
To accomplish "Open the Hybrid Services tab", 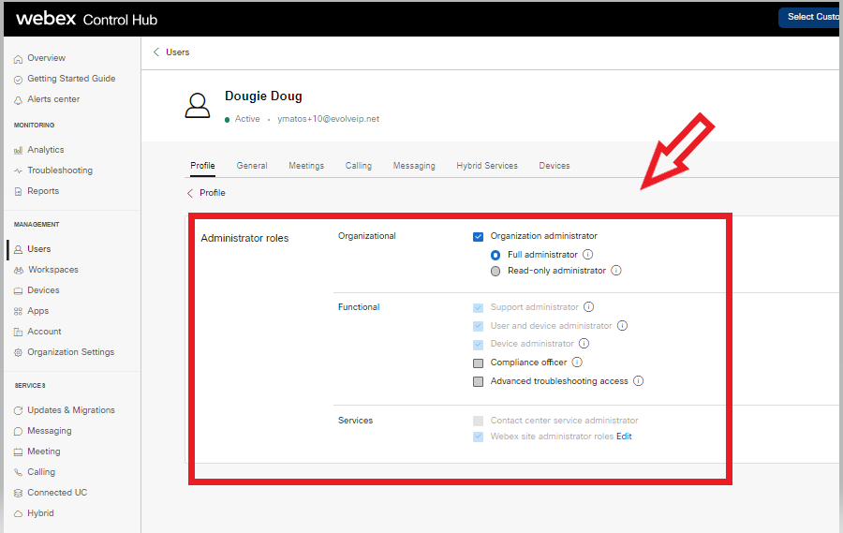I will 486,166.
